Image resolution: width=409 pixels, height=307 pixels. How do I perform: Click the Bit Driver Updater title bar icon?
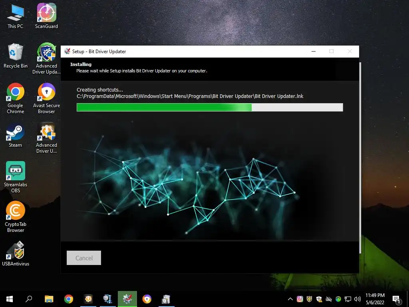point(67,51)
